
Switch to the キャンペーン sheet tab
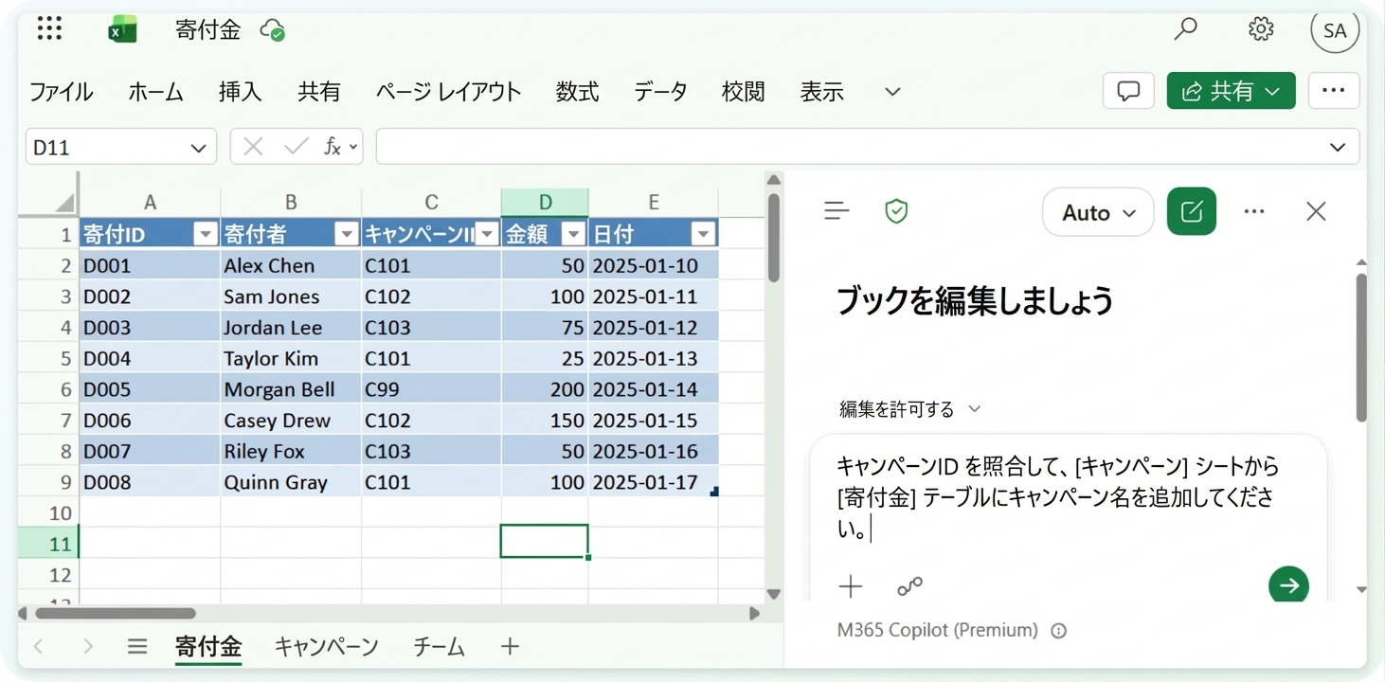click(327, 647)
